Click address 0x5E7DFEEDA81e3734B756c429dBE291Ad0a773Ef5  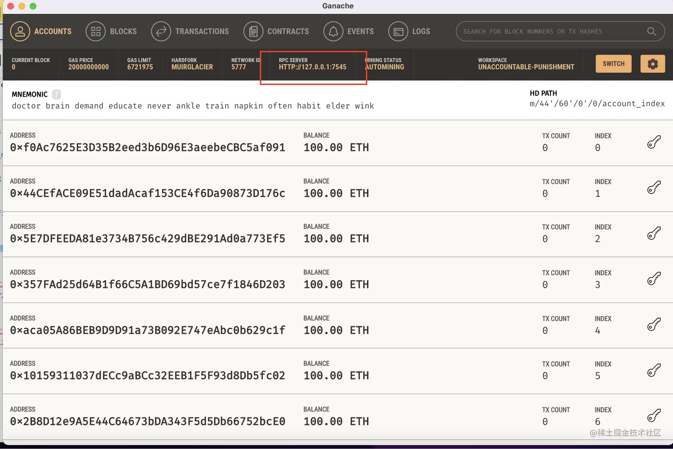point(148,239)
